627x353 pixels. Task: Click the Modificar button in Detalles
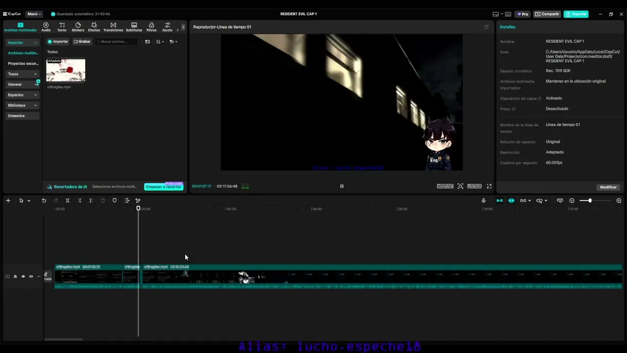coord(608,187)
